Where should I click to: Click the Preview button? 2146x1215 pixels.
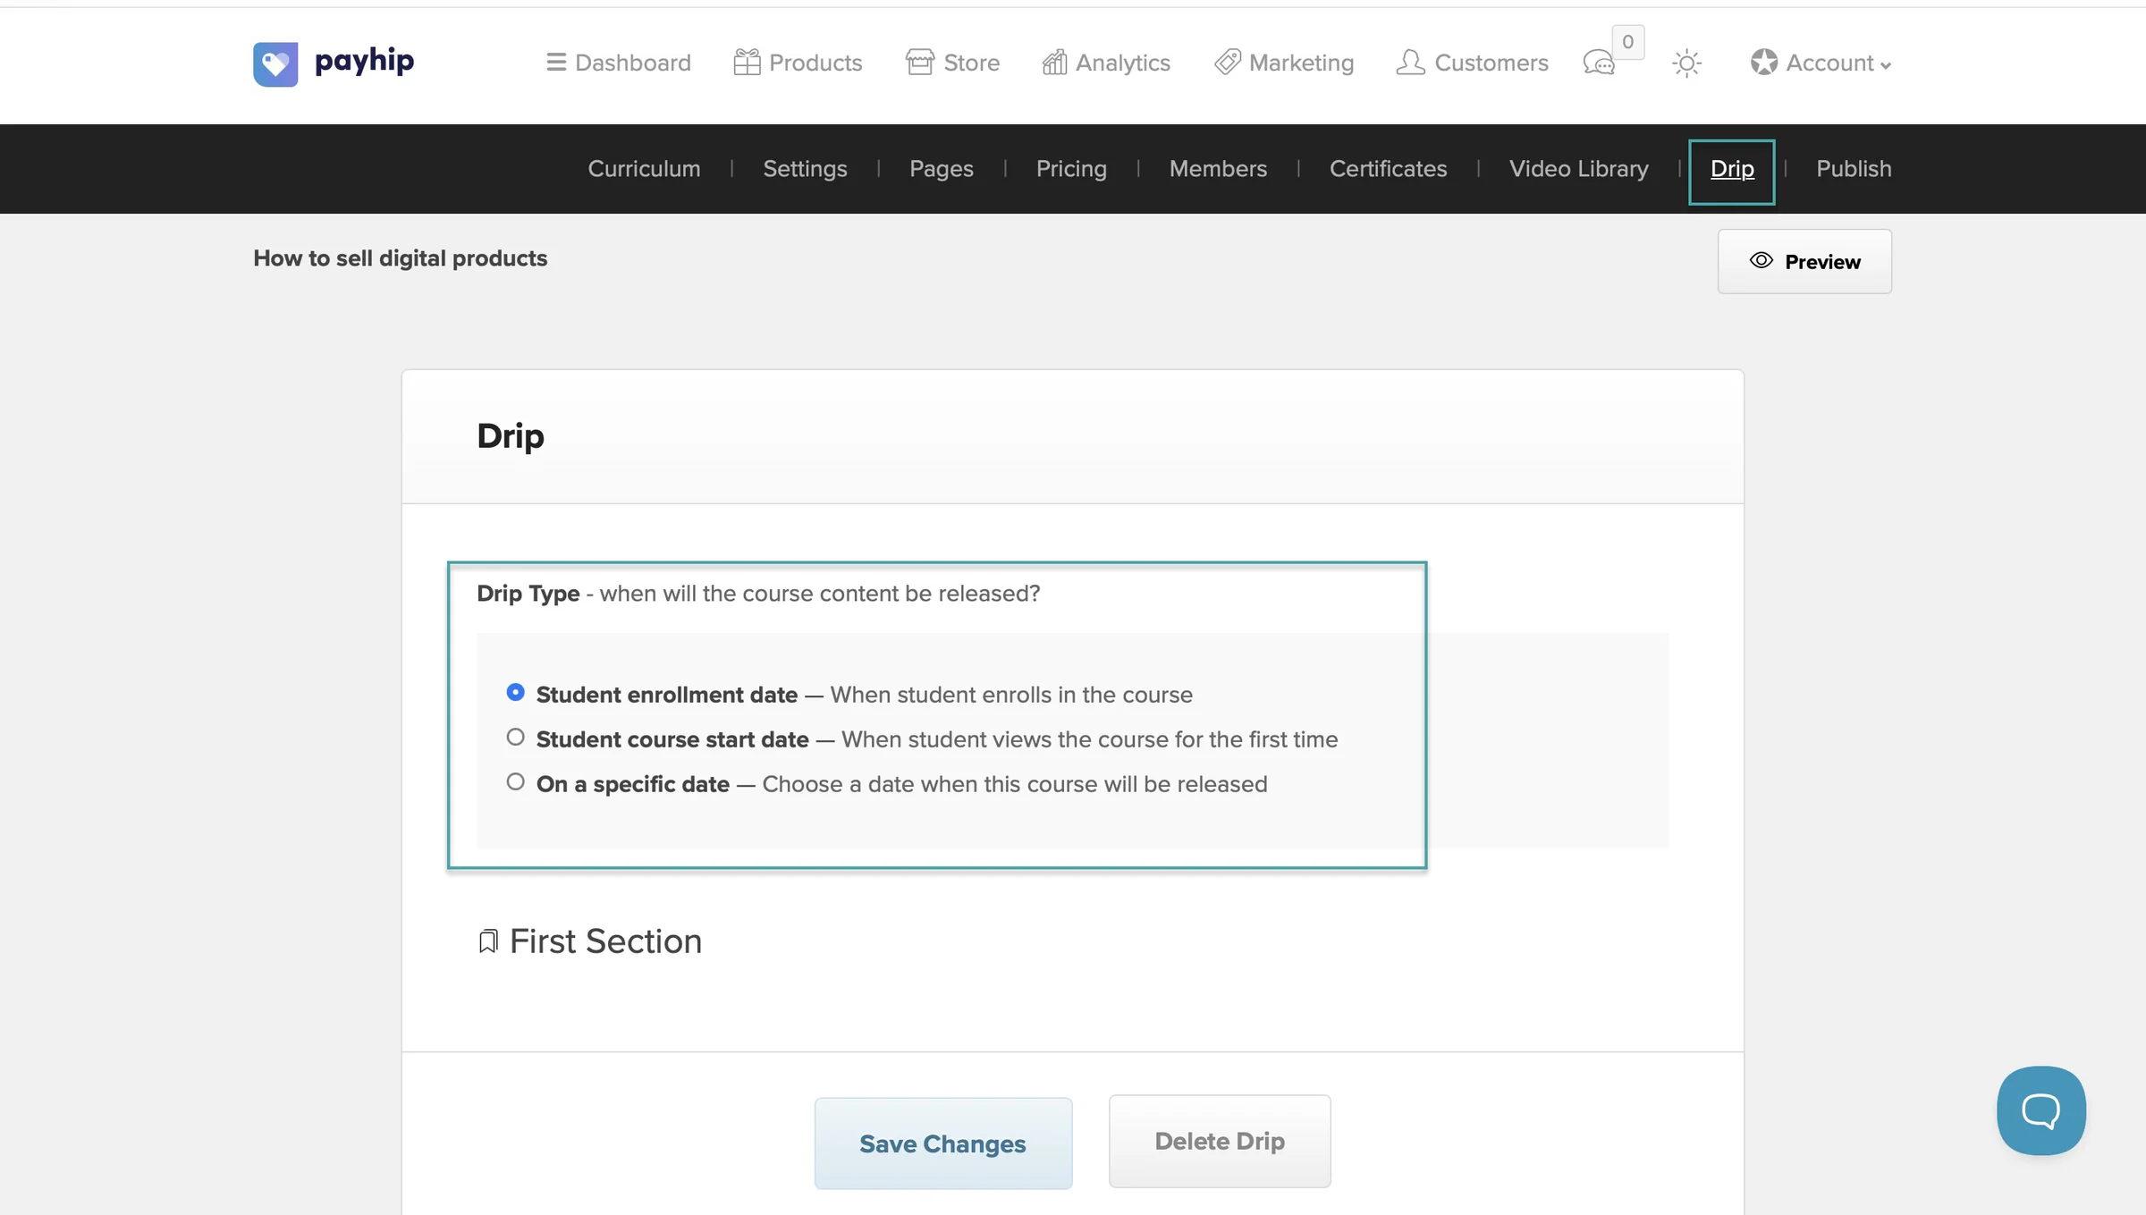coord(1804,261)
